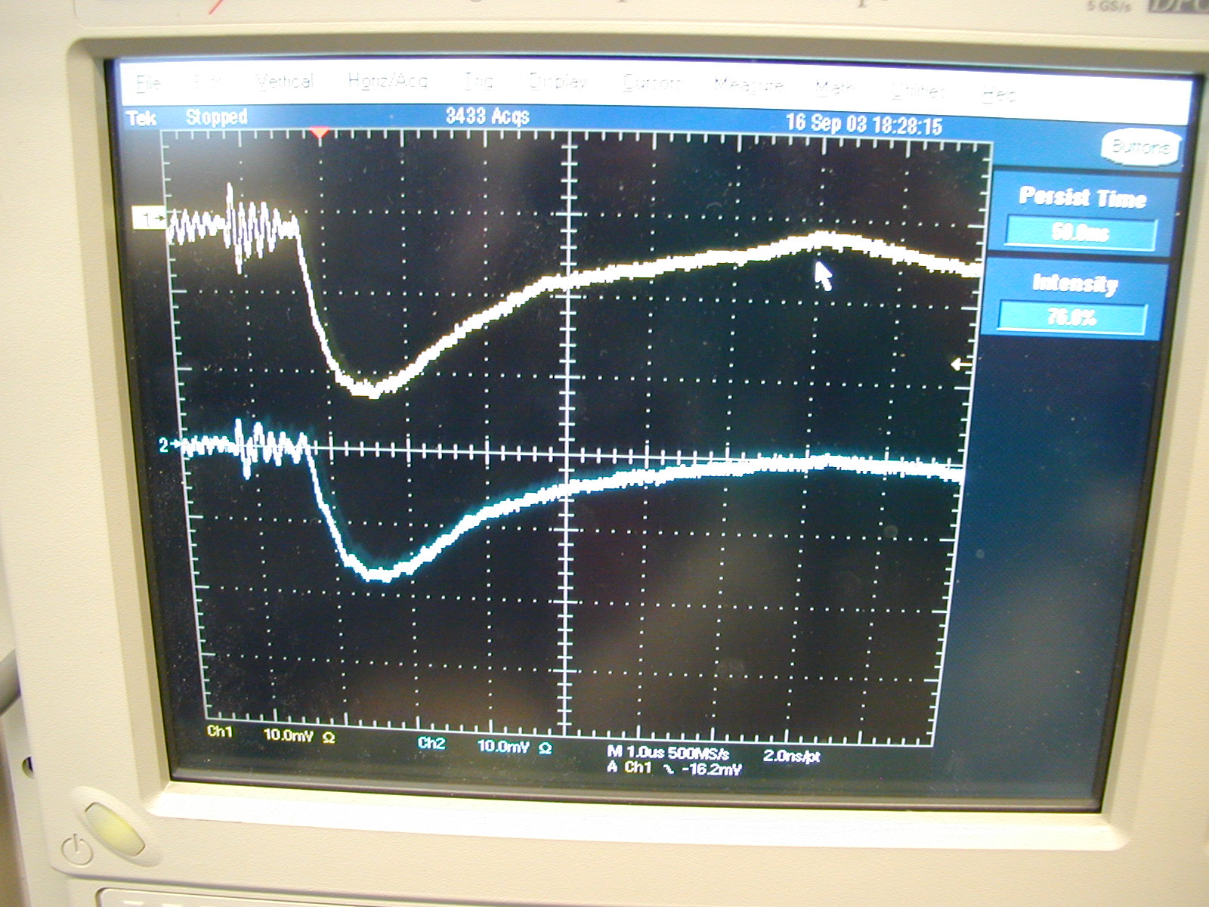Select the channel 1 ground marker

coord(151,219)
